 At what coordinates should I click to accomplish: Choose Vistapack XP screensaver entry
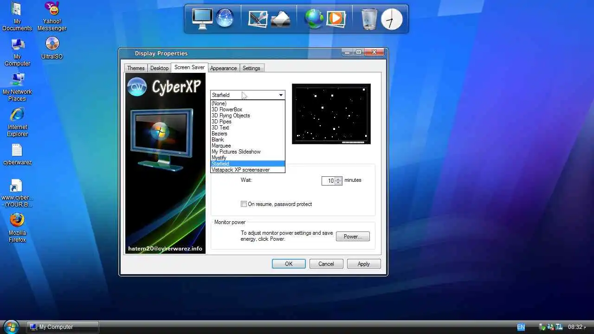tap(247, 170)
